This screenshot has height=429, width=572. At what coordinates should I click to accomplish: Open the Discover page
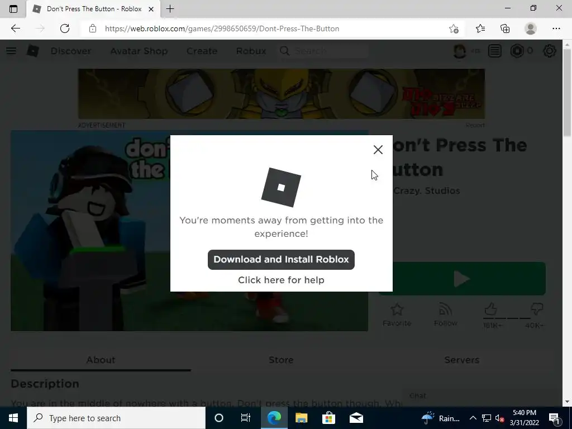pos(71,51)
